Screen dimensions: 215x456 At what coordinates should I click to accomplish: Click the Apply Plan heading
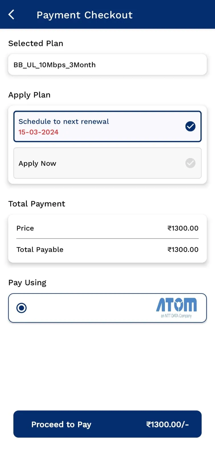coord(29,95)
